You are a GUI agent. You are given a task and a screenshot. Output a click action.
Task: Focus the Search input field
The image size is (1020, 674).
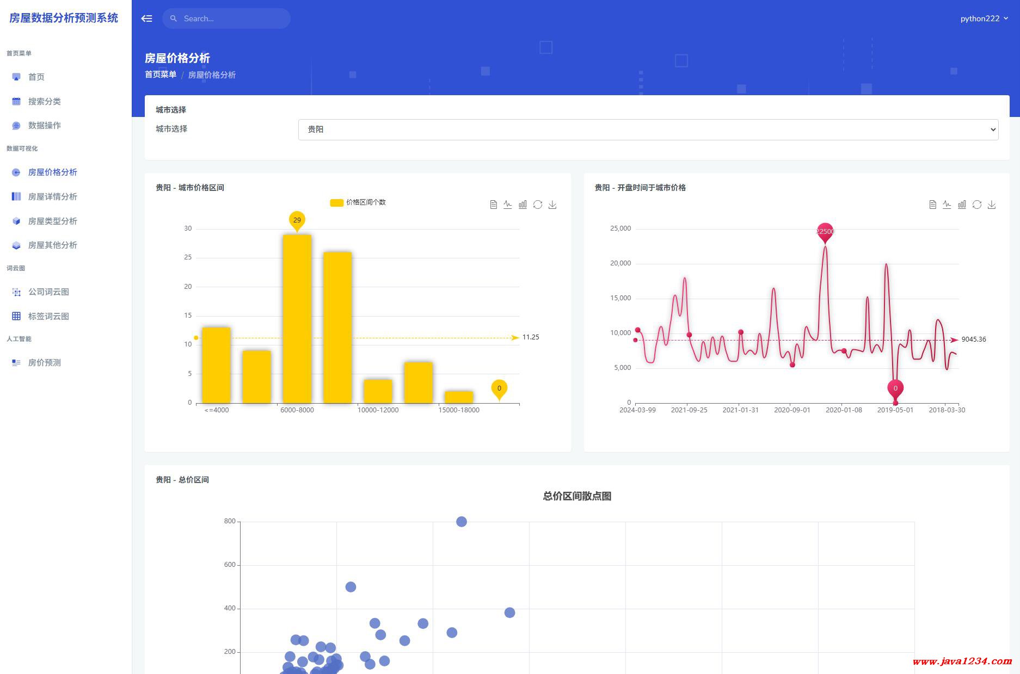(232, 18)
